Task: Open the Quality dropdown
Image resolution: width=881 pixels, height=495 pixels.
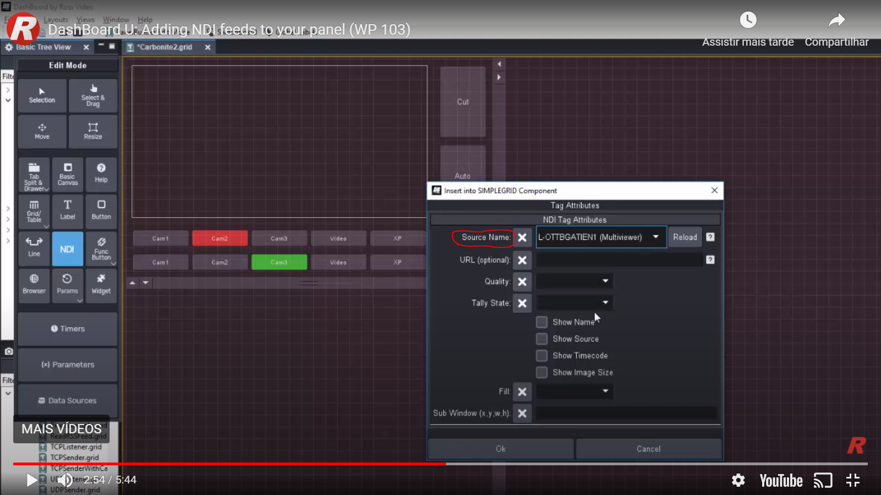Action: pos(605,281)
